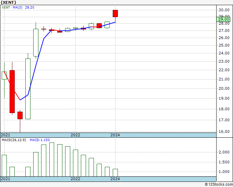Click the first green candle near 21.50
This screenshot has height=187, width=233.
(x=4, y=75)
